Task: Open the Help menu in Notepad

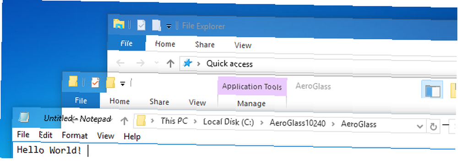Action: pos(132,136)
